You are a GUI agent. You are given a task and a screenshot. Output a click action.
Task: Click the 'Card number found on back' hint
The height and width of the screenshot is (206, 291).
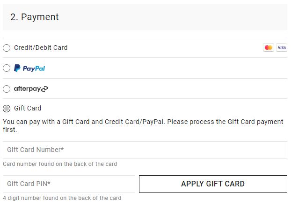click(x=60, y=164)
